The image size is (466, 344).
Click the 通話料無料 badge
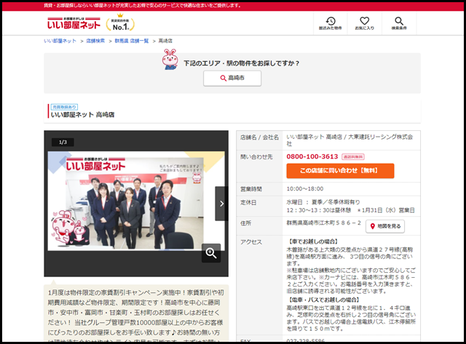pos(353,156)
